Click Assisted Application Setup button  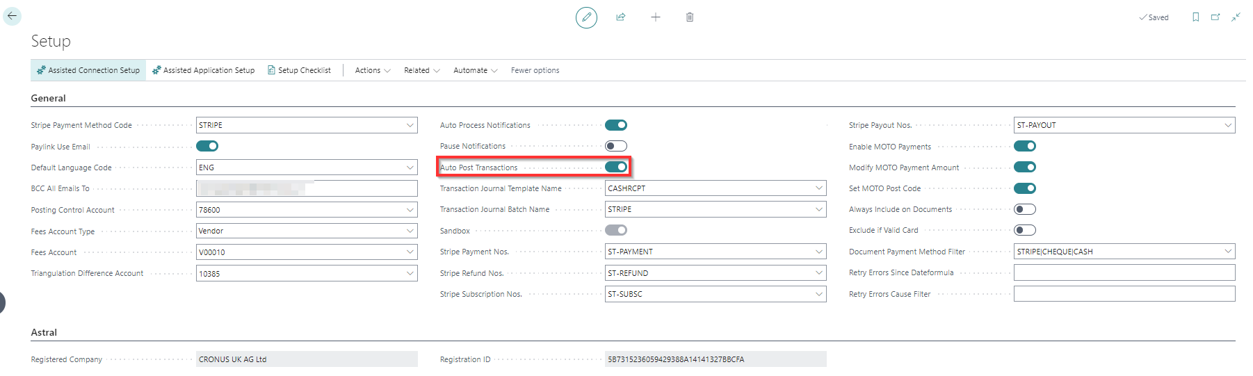coord(204,70)
